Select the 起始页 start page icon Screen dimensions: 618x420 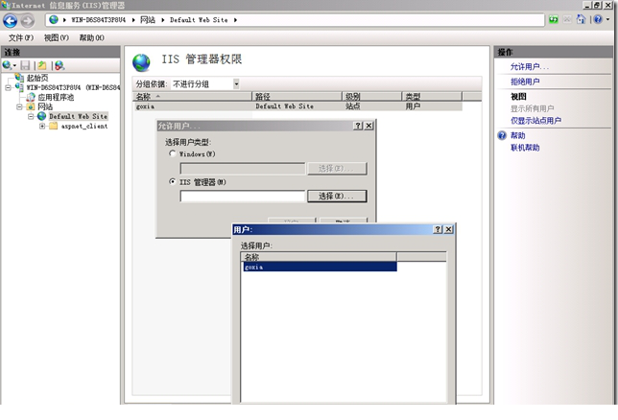pos(19,78)
